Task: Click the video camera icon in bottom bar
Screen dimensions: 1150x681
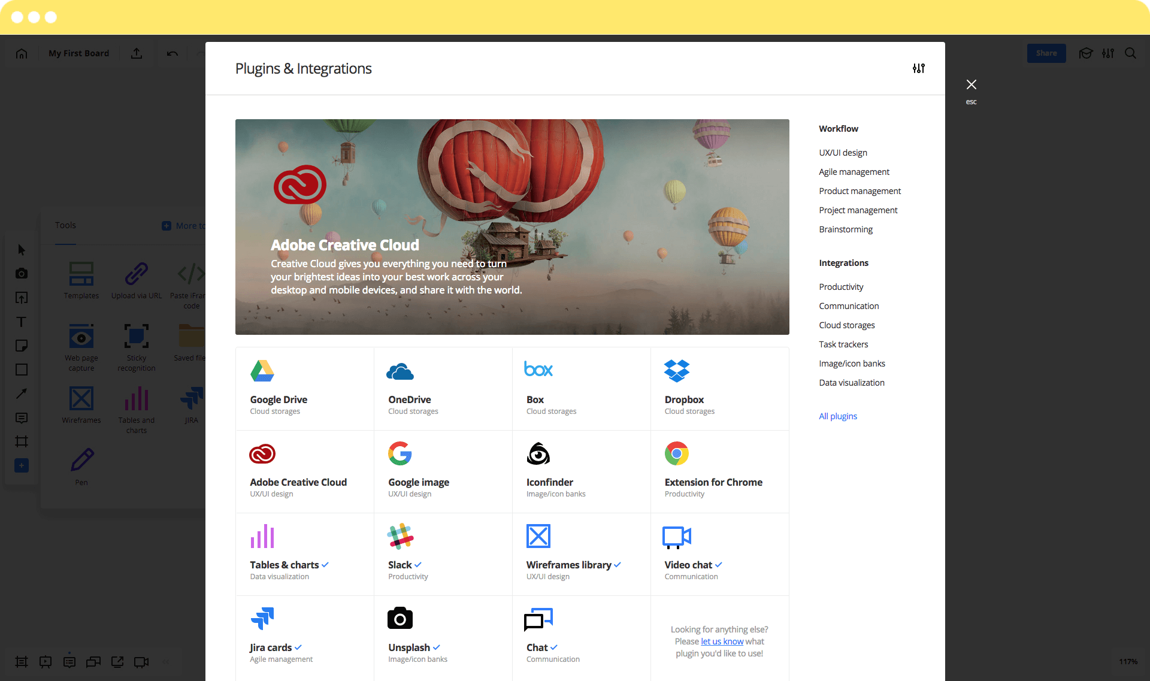Action: 141,662
